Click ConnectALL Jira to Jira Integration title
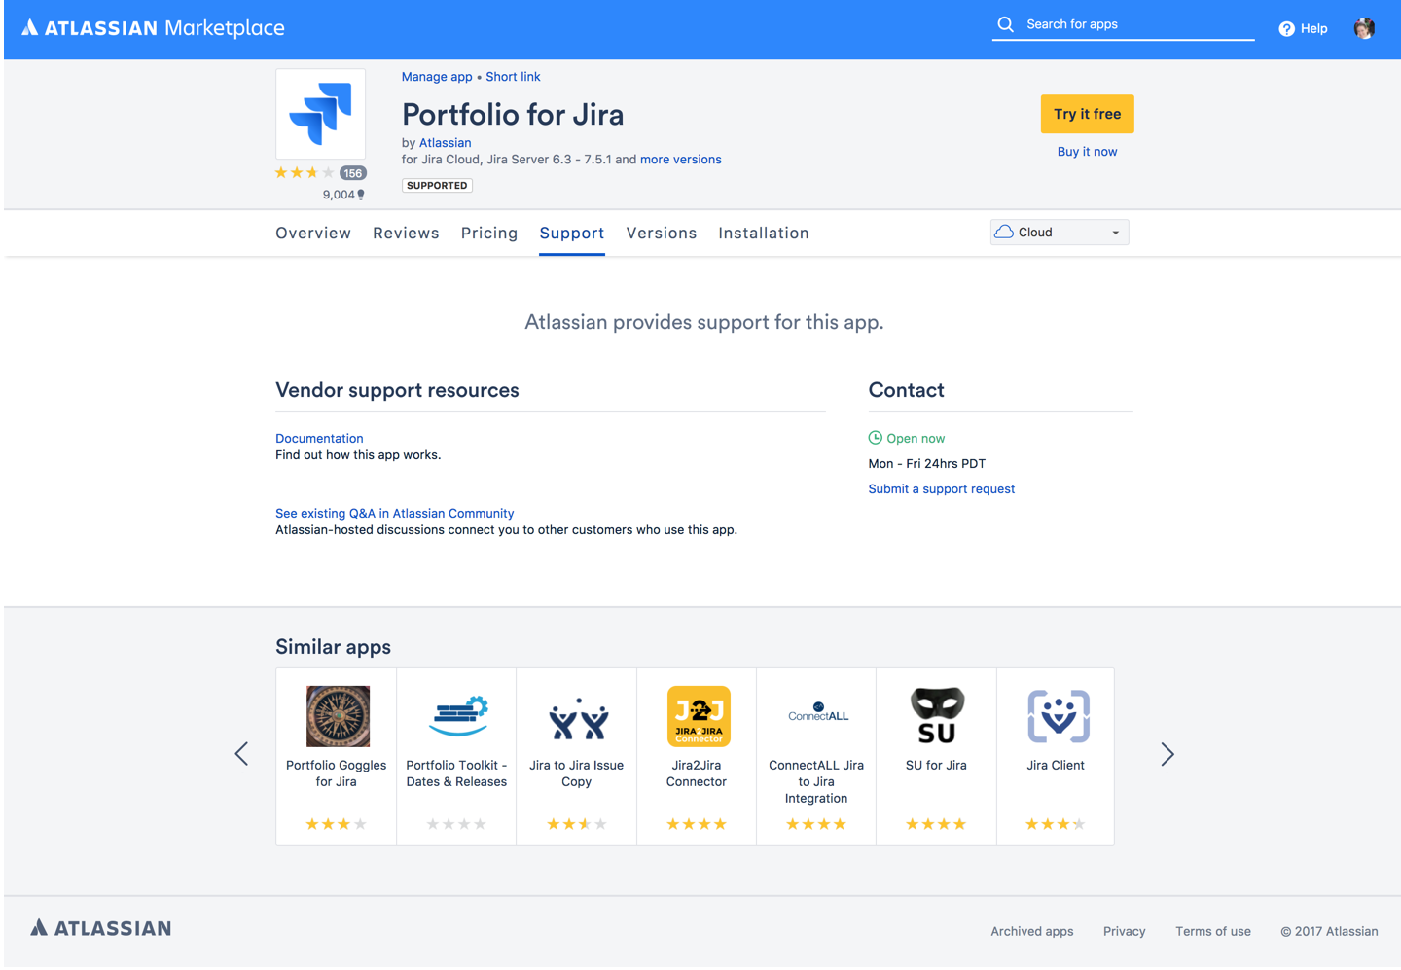1401x970 pixels. coord(816,782)
